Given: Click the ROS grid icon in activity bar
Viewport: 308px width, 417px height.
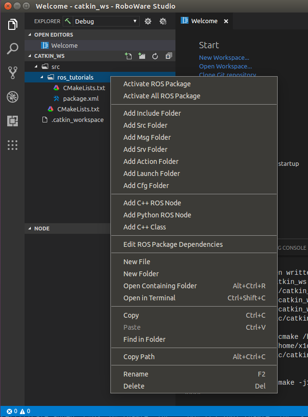Looking at the screenshot, I should point(13,145).
